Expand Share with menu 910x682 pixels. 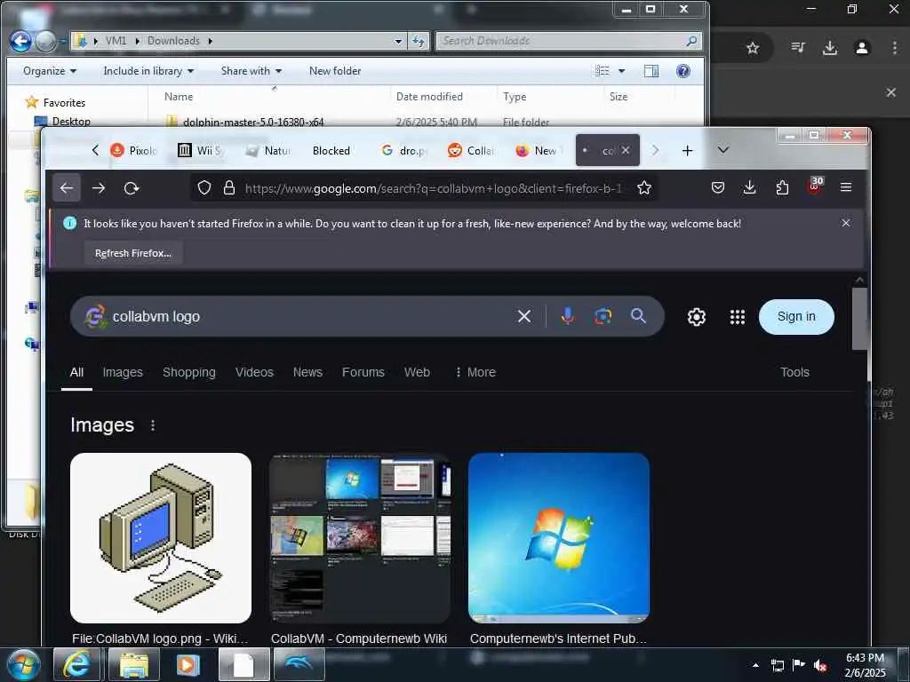pos(251,71)
